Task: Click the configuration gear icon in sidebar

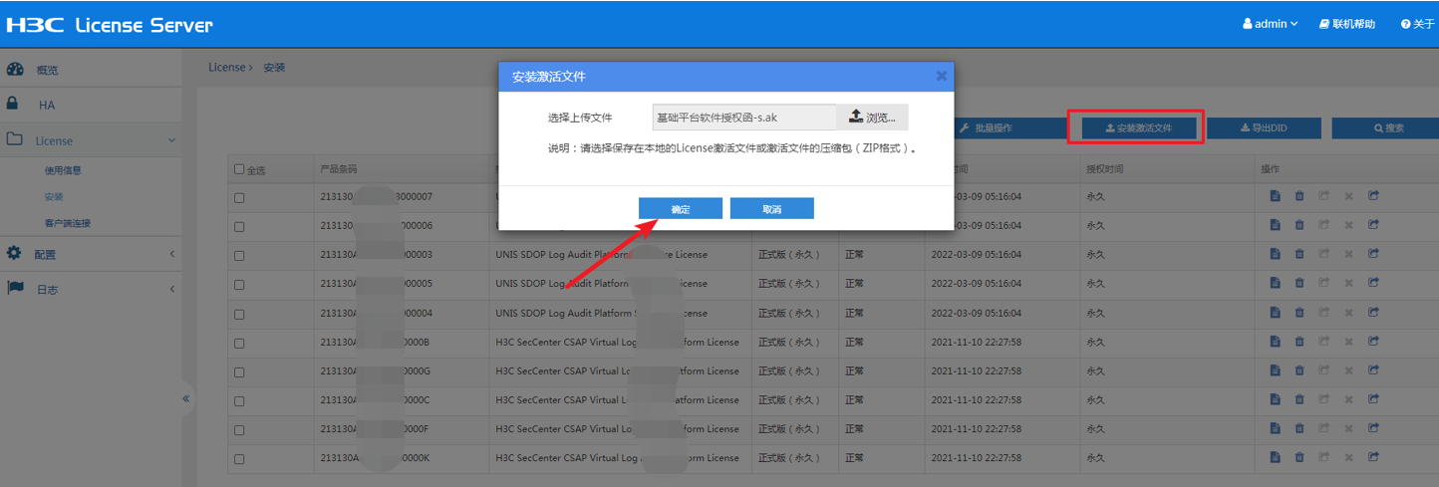Action: point(14,253)
